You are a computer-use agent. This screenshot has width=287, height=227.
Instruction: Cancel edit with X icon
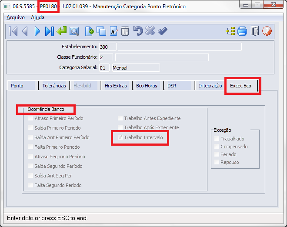[150, 30]
